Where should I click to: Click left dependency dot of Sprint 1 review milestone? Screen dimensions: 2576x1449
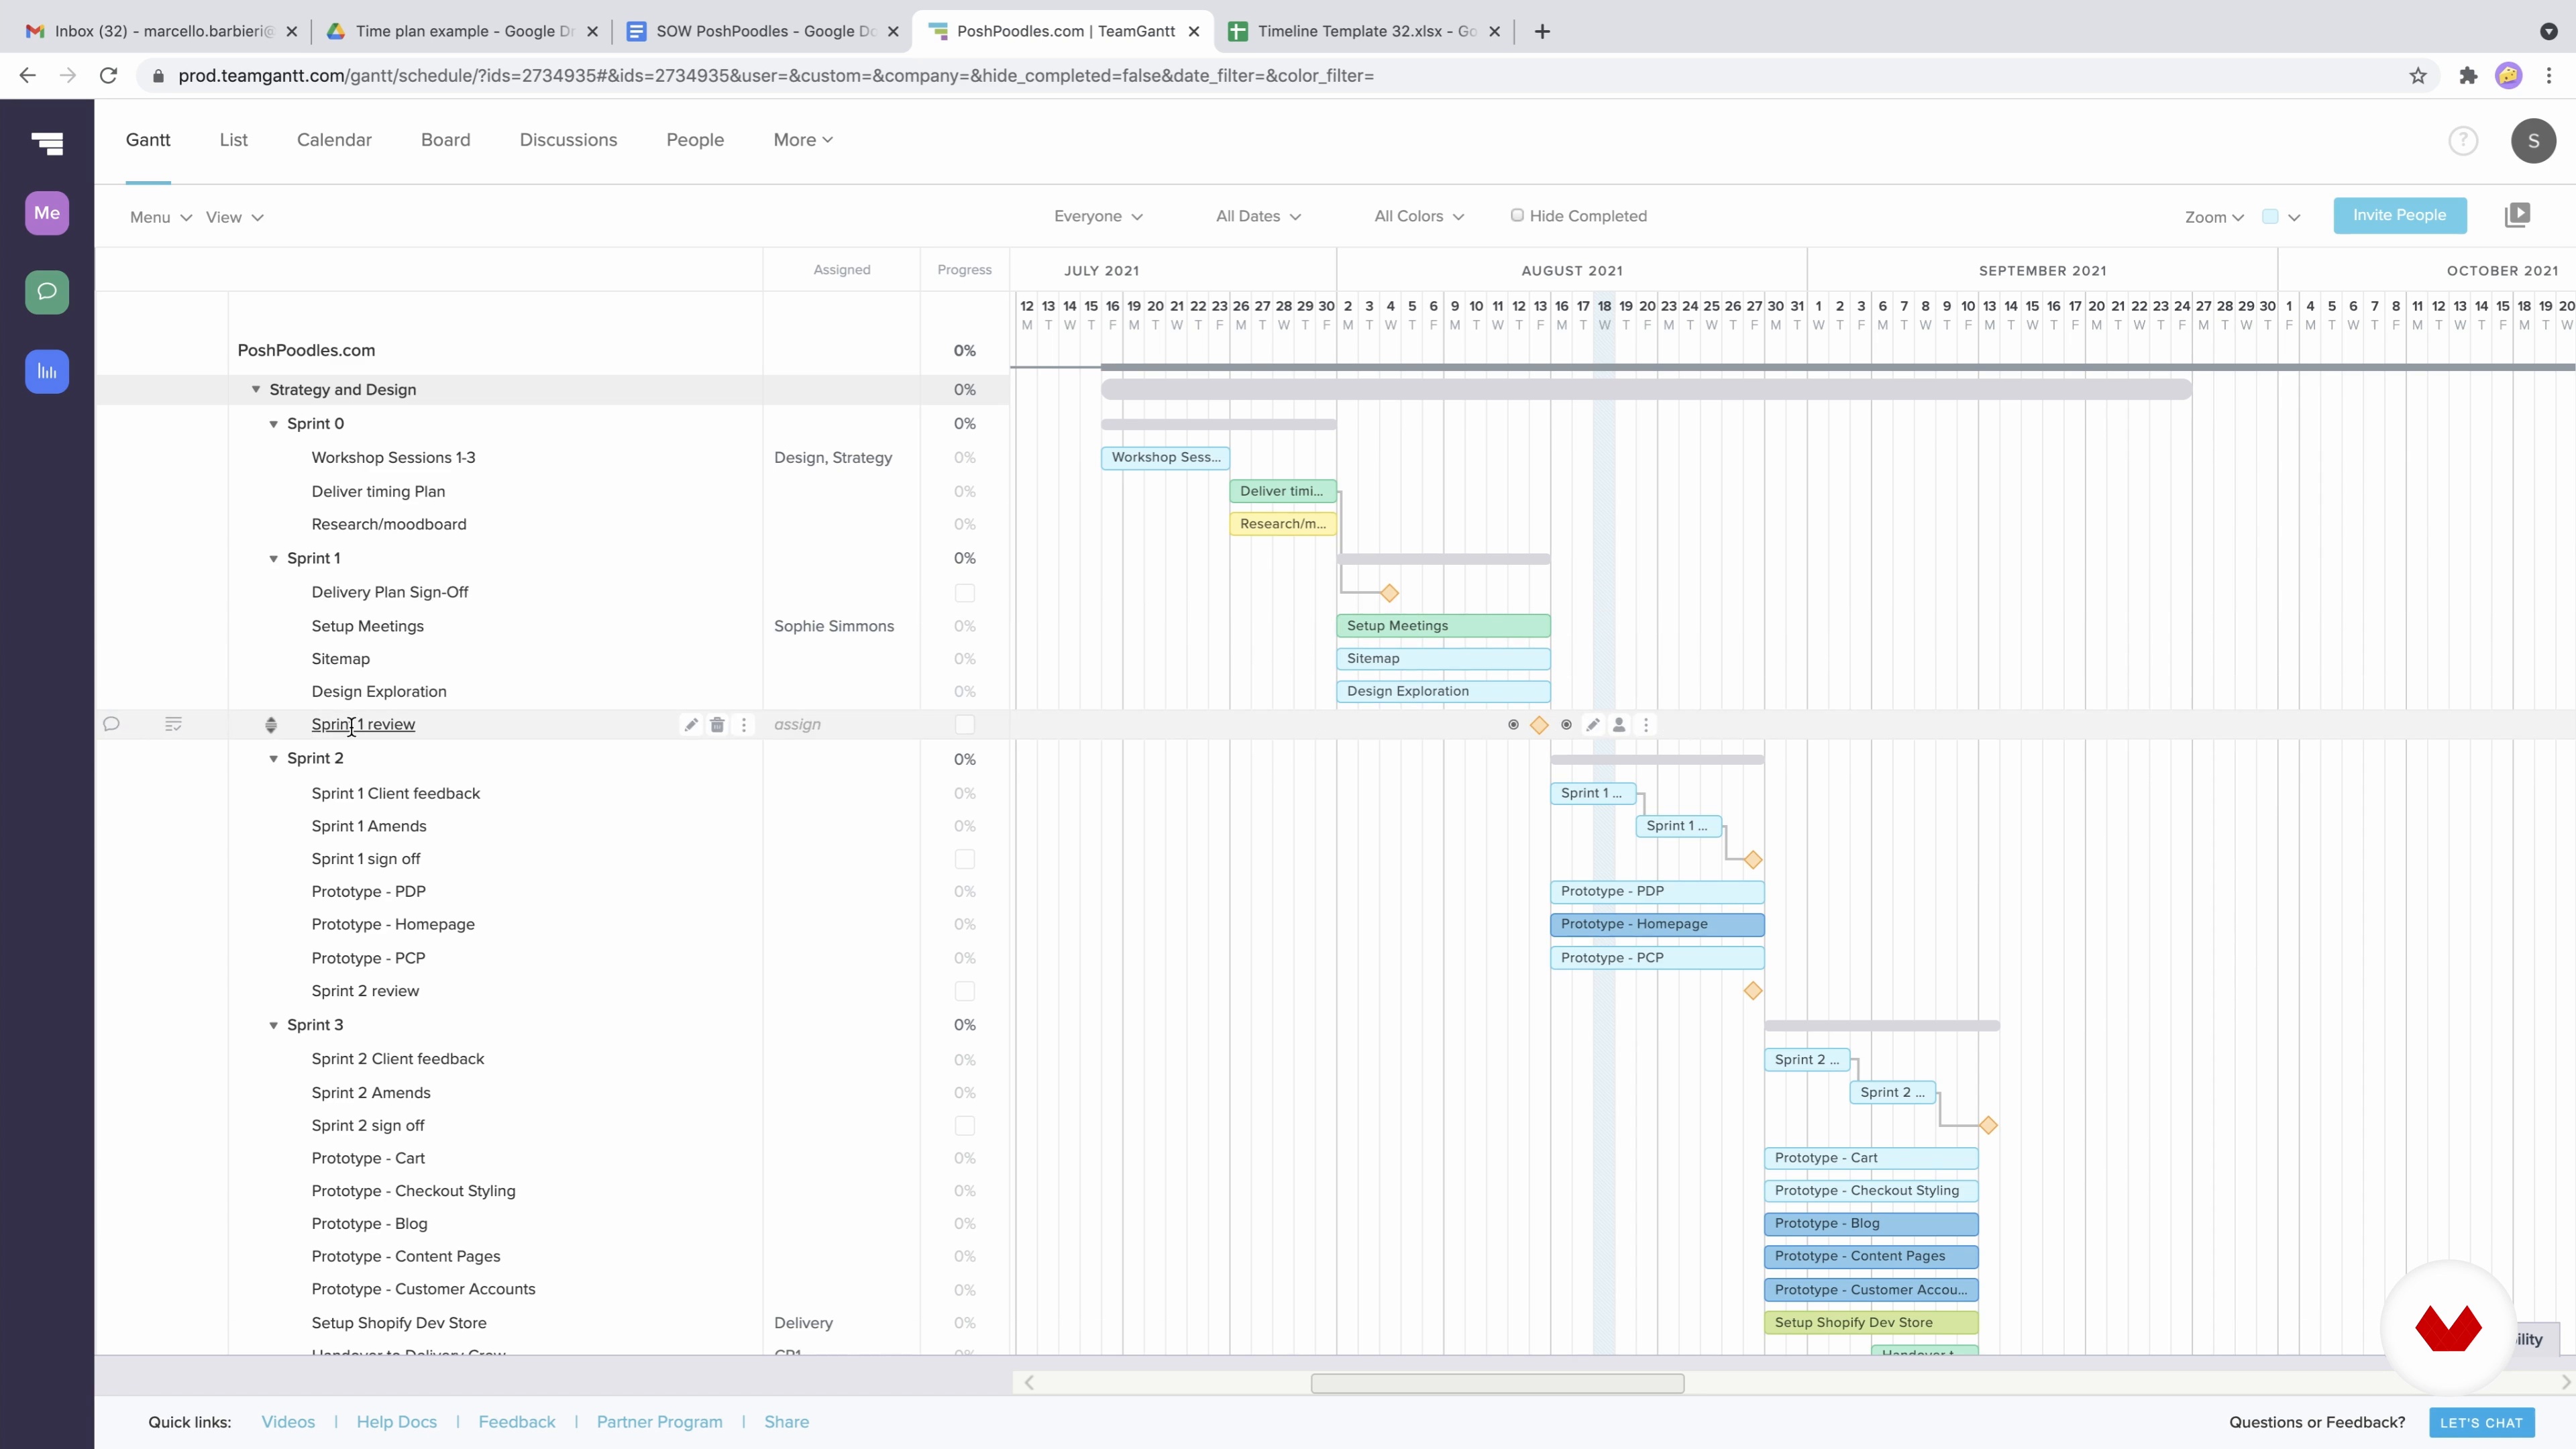(x=1513, y=724)
